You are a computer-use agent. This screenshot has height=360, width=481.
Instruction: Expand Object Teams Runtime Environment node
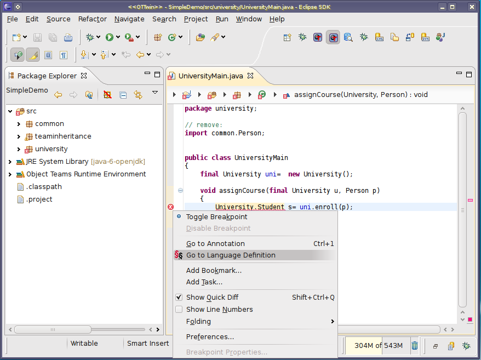10,174
